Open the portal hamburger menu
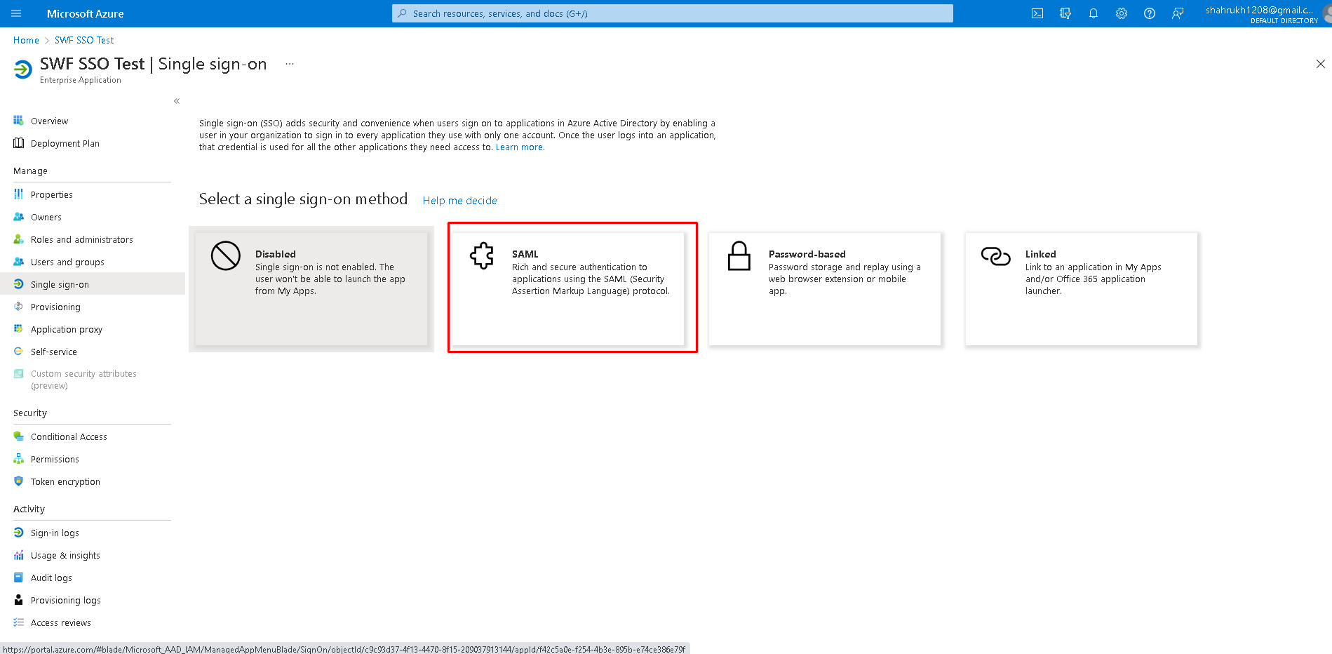The width and height of the screenshot is (1332, 654). pos(17,13)
